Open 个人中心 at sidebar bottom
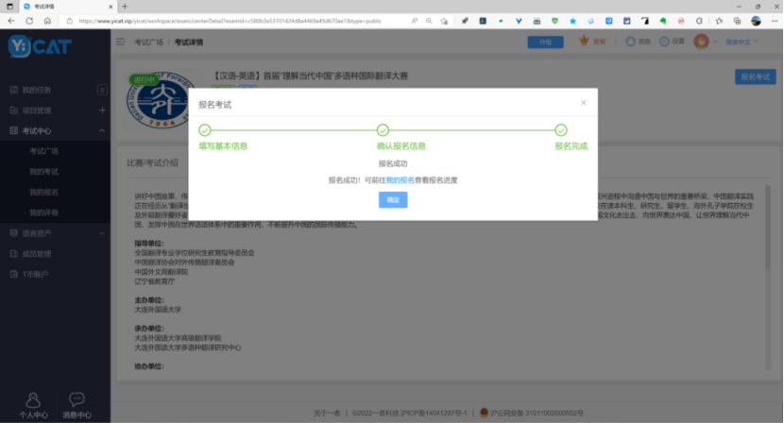 pos(33,405)
